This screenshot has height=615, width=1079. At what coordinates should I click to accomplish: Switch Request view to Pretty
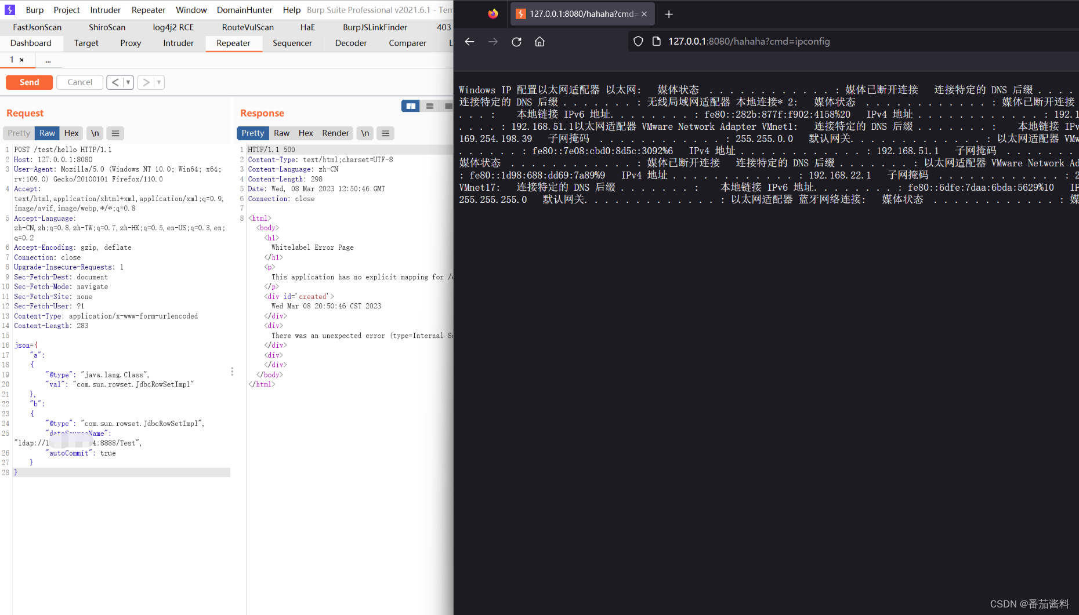click(19, 133)
